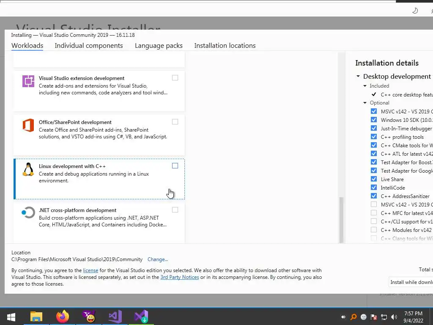
Task: Uncheck Test Adapter for Boost option
Action: click(374, 162)
